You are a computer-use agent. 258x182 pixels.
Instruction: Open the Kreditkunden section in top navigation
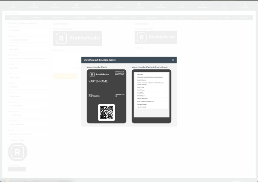[97, 6]
